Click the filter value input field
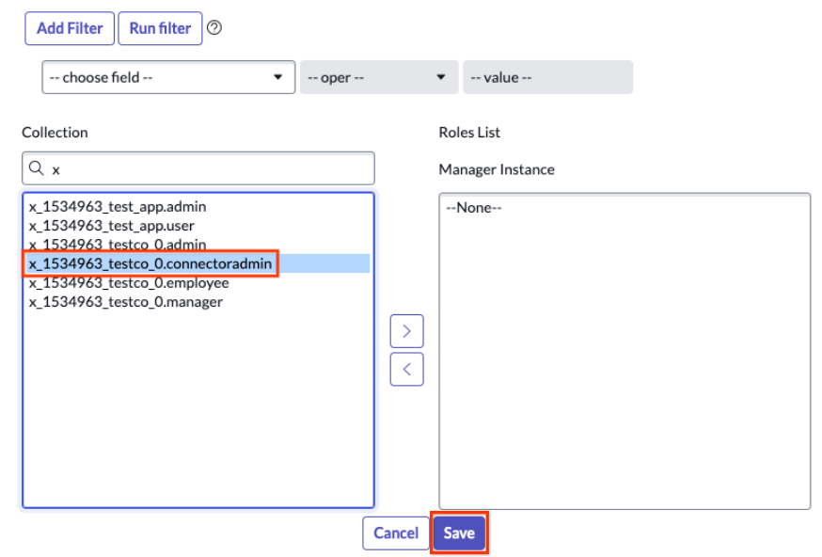The height and width of the screenshot is (557, 822). [547, 77]
